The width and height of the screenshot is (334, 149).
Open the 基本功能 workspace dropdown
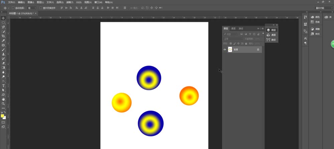[323, 8]
